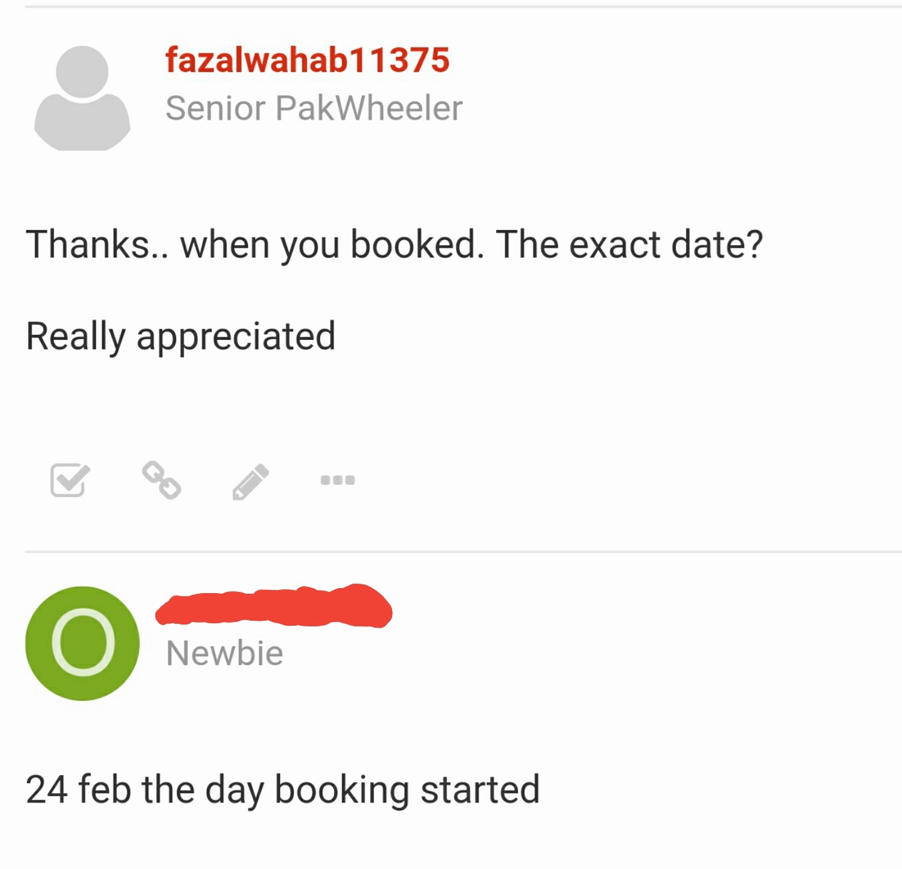Click the divider line between the two posts

click(x=464, y=552)
